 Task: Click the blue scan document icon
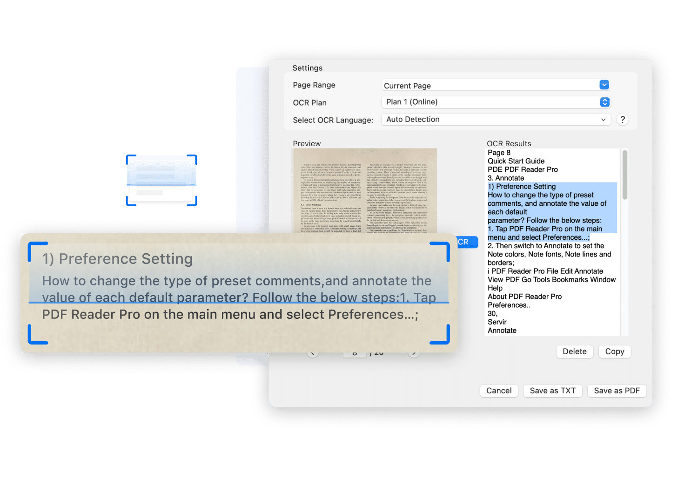point(161,180)
